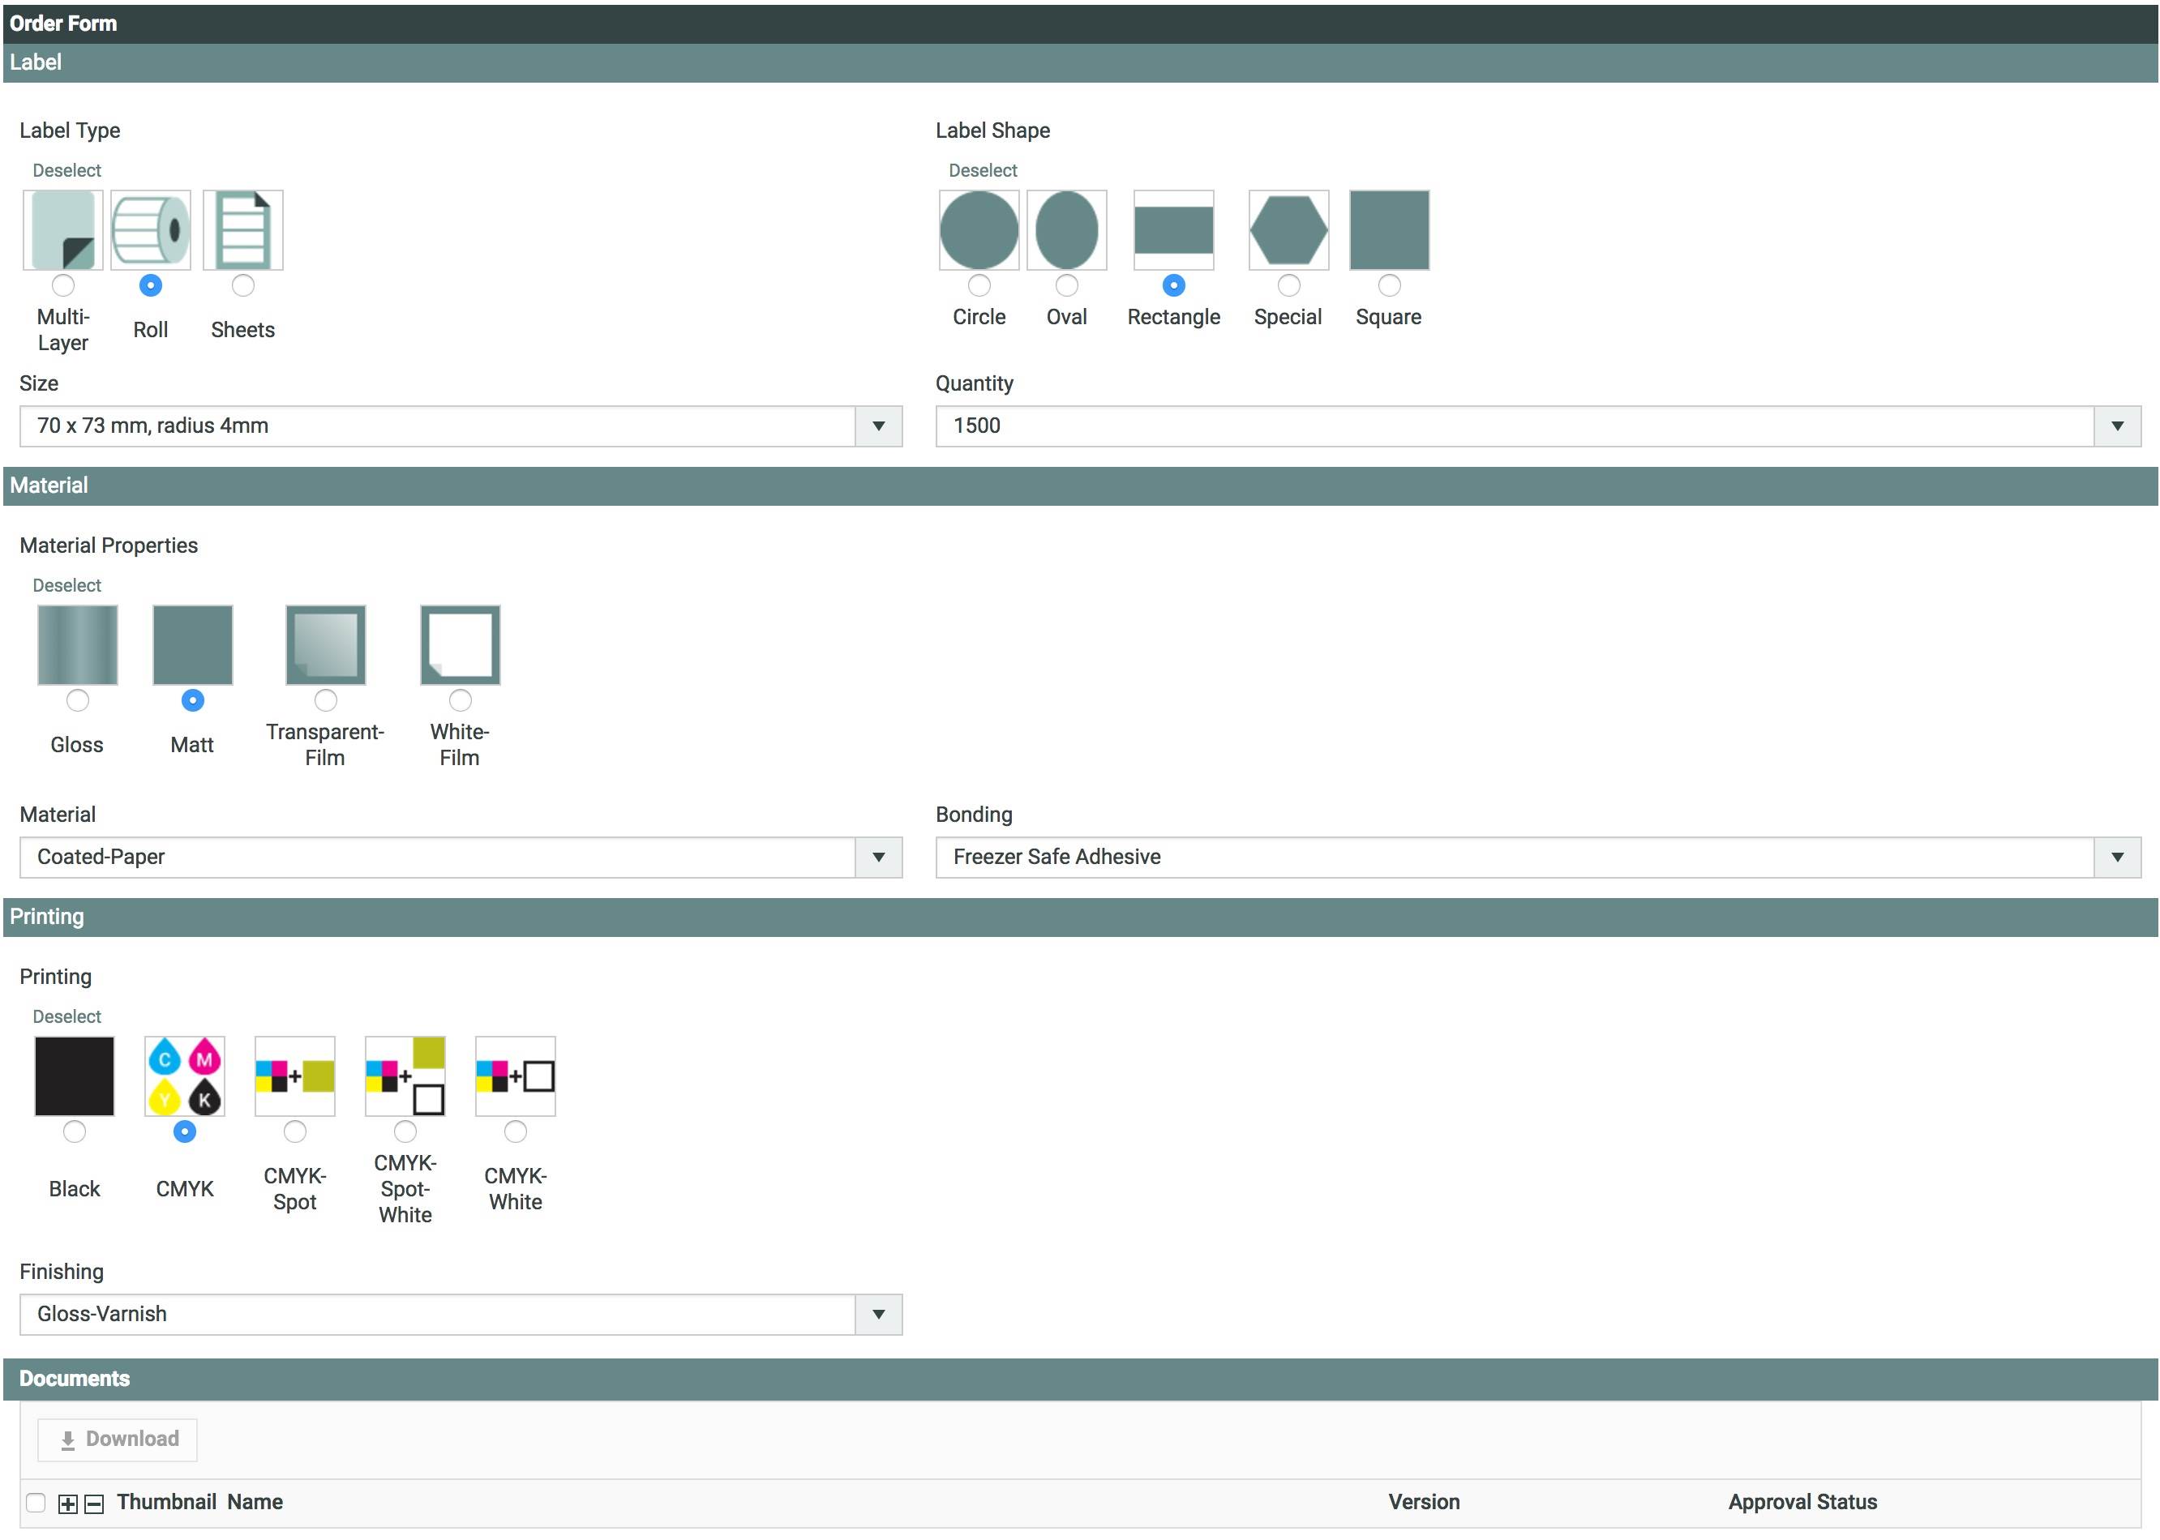
Task: Click the Download button
Action: click(118, 1439)
